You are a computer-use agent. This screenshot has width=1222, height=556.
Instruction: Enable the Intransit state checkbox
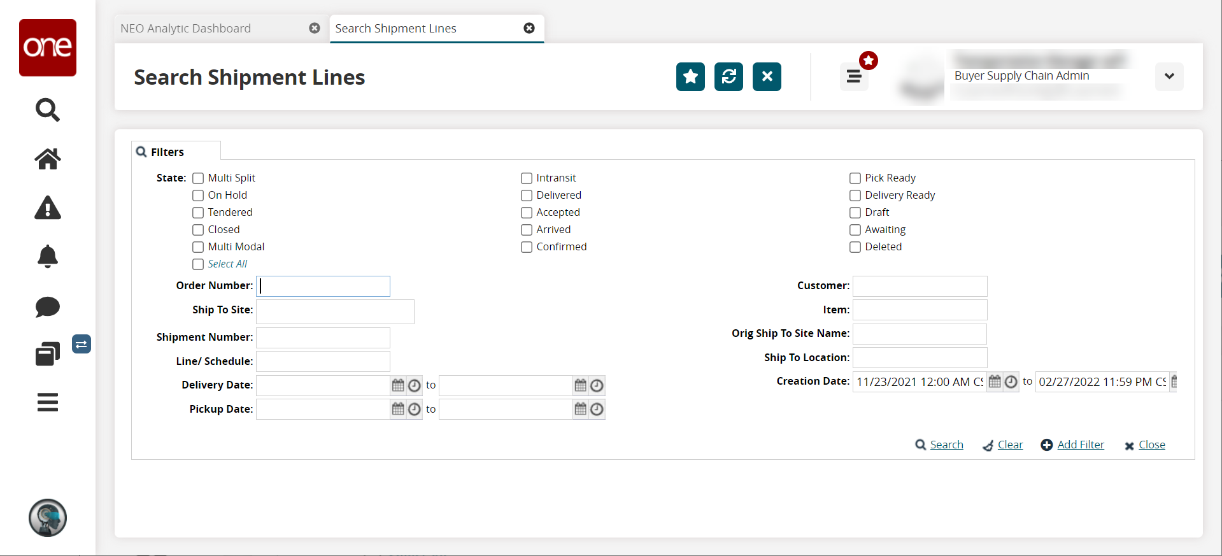point(527,178)
